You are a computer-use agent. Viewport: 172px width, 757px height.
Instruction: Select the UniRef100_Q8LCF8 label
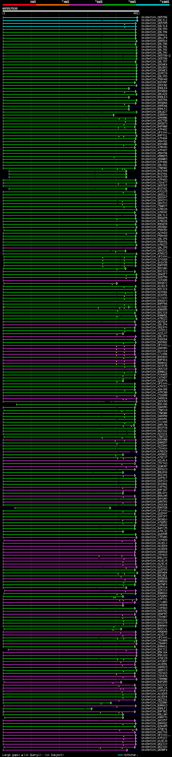[x=154, y=38]
